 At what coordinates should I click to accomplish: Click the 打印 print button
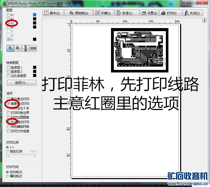pyautogui.click(x=171, y=13)
